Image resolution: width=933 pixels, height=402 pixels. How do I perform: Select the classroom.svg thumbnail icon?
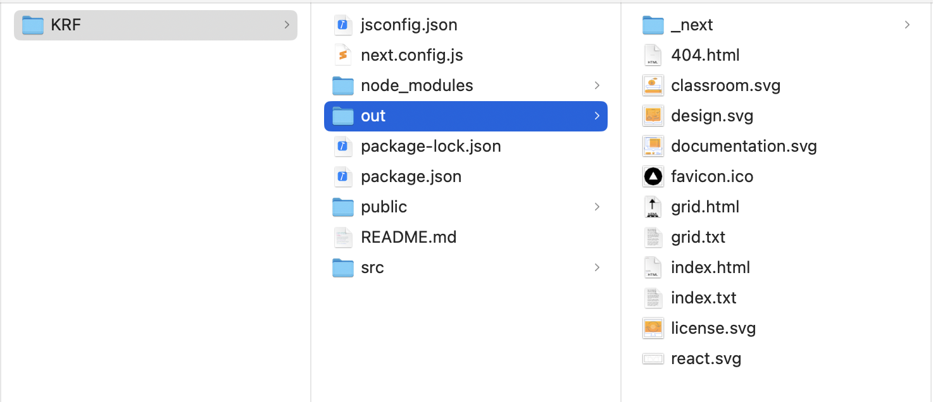[653, 86]
